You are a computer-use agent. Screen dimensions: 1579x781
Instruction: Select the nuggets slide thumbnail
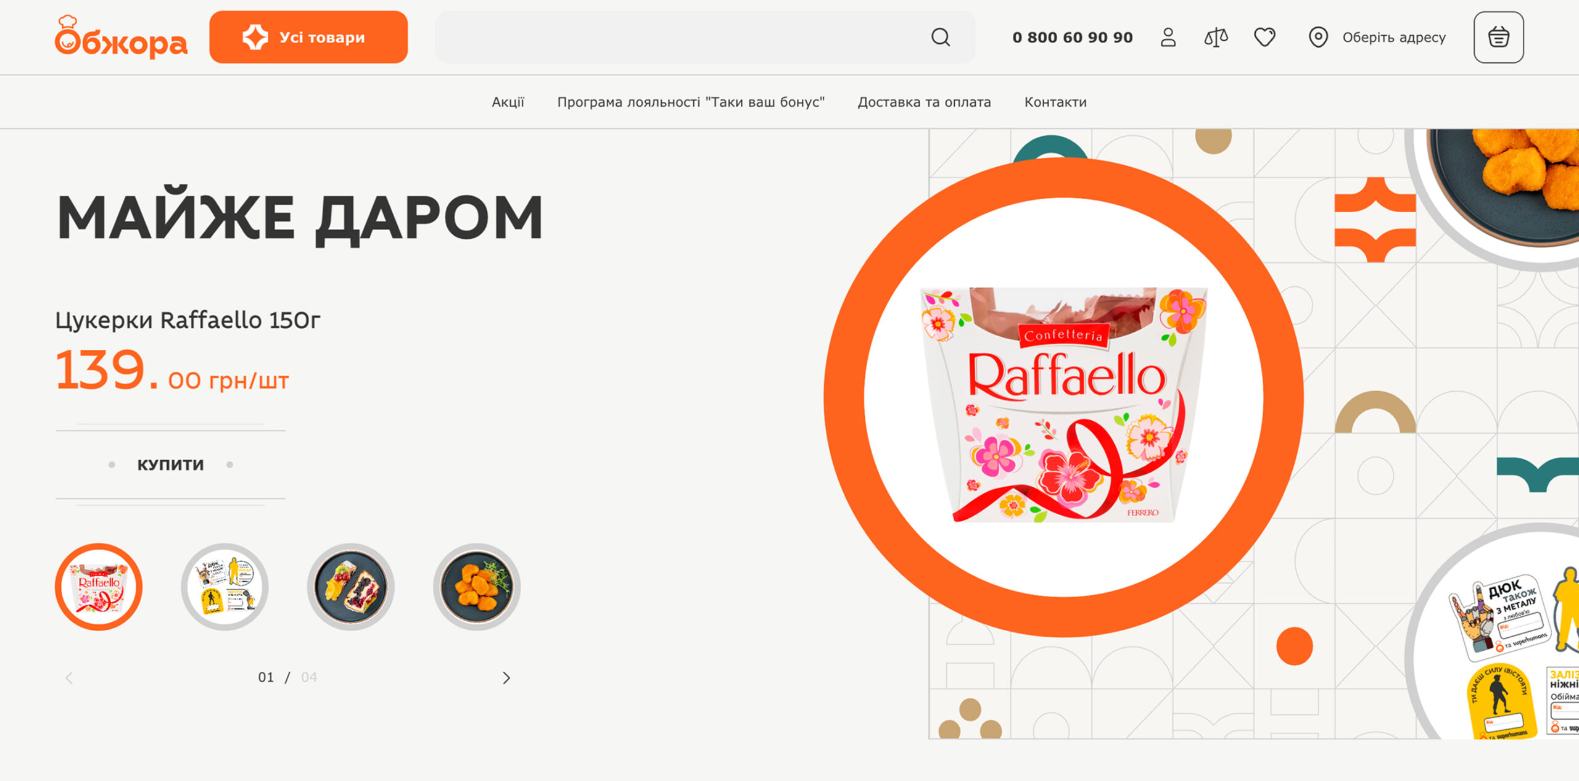[477, 587]
